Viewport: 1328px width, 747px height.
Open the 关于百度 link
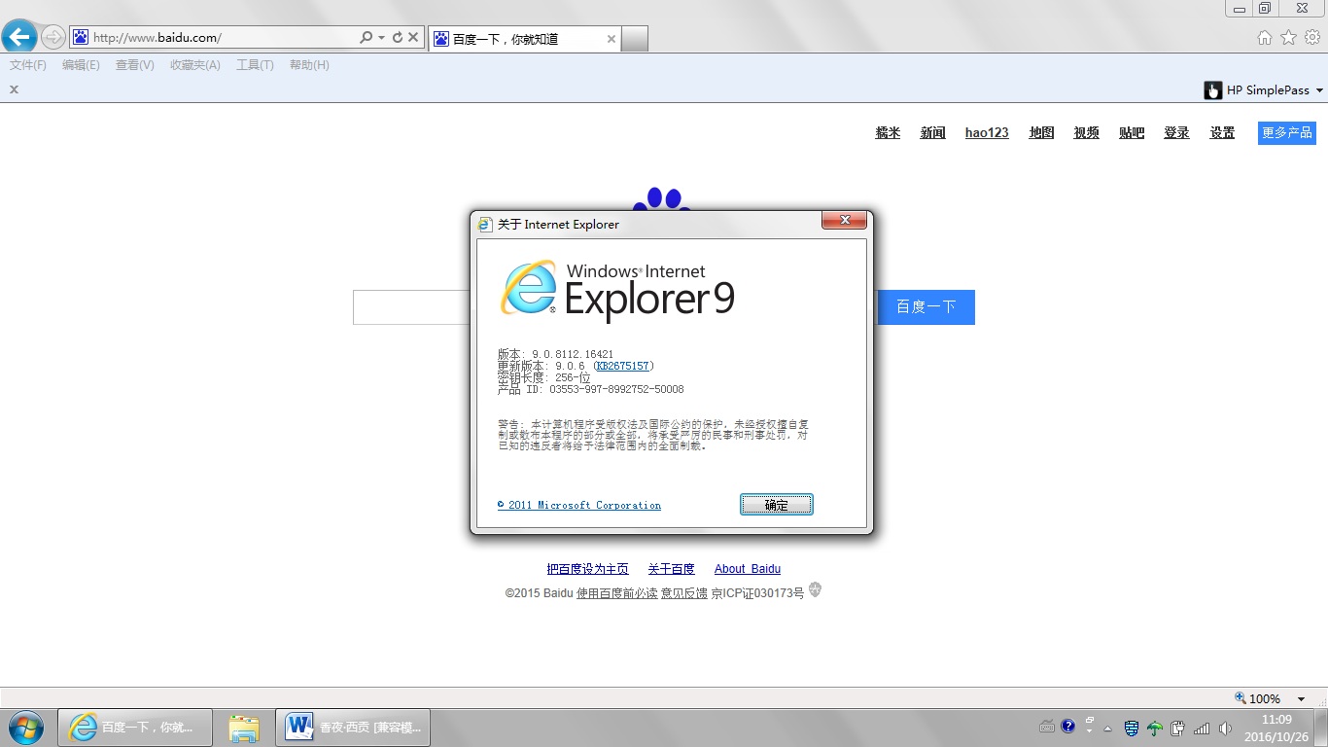(672, 569)
